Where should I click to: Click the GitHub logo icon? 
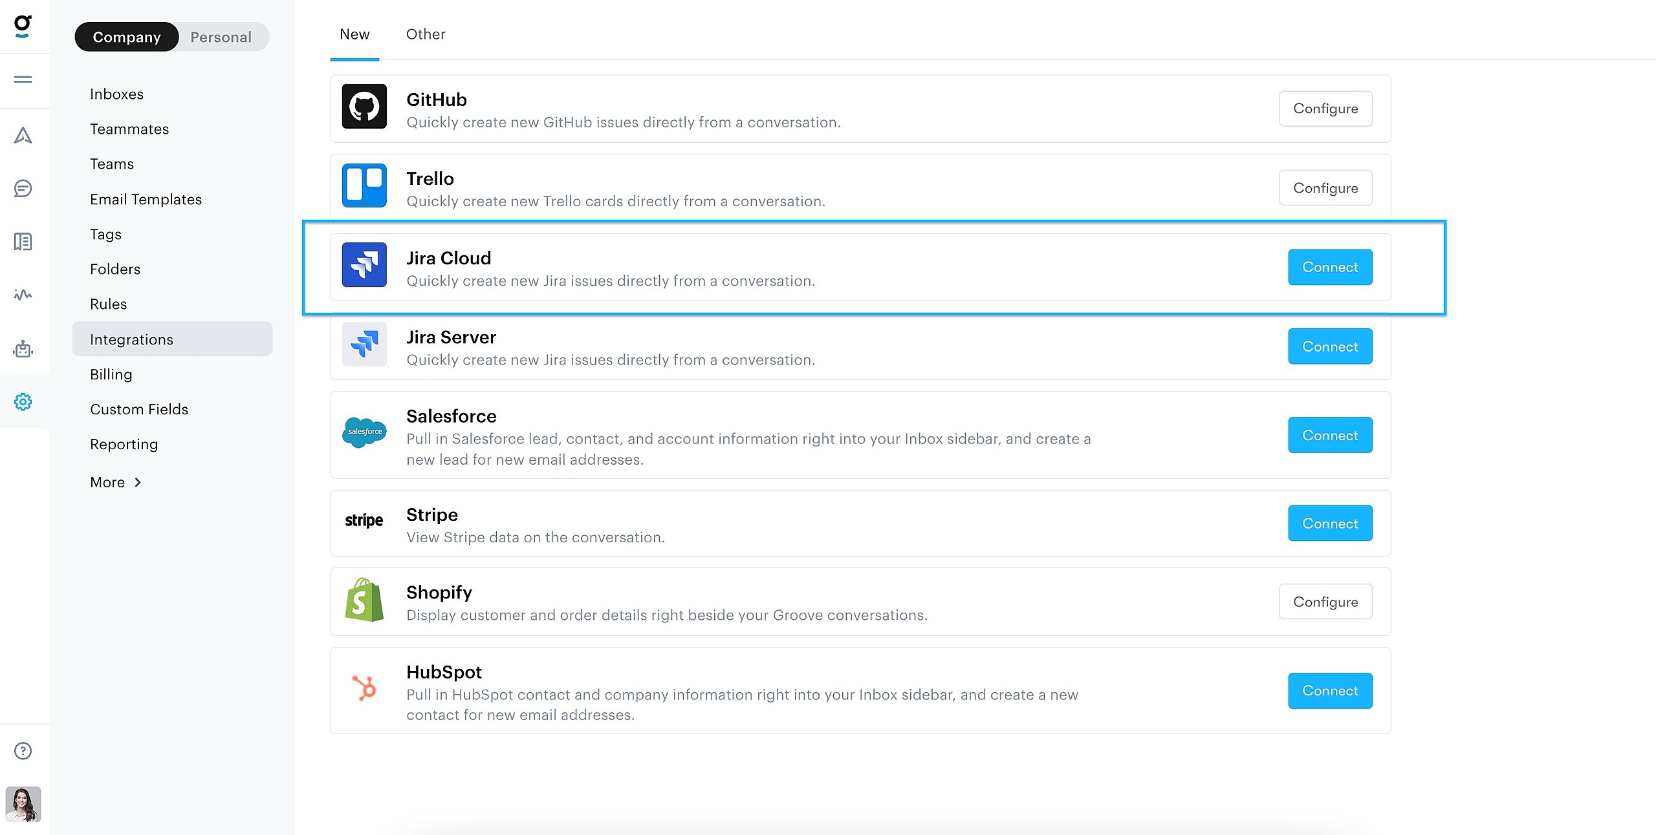click(x=364, y=106)
